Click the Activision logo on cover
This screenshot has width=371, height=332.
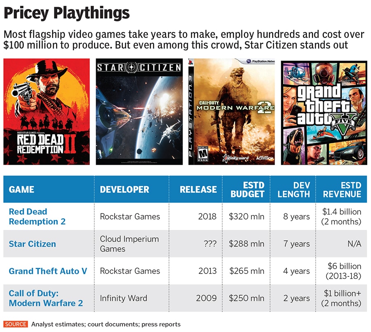coord(264,158)
